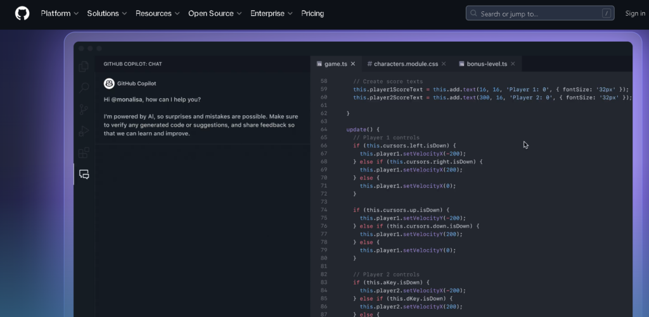The image size is (649, 317).
Task: Click the slash shortcut key badge
Action: (x=607, y=14)
